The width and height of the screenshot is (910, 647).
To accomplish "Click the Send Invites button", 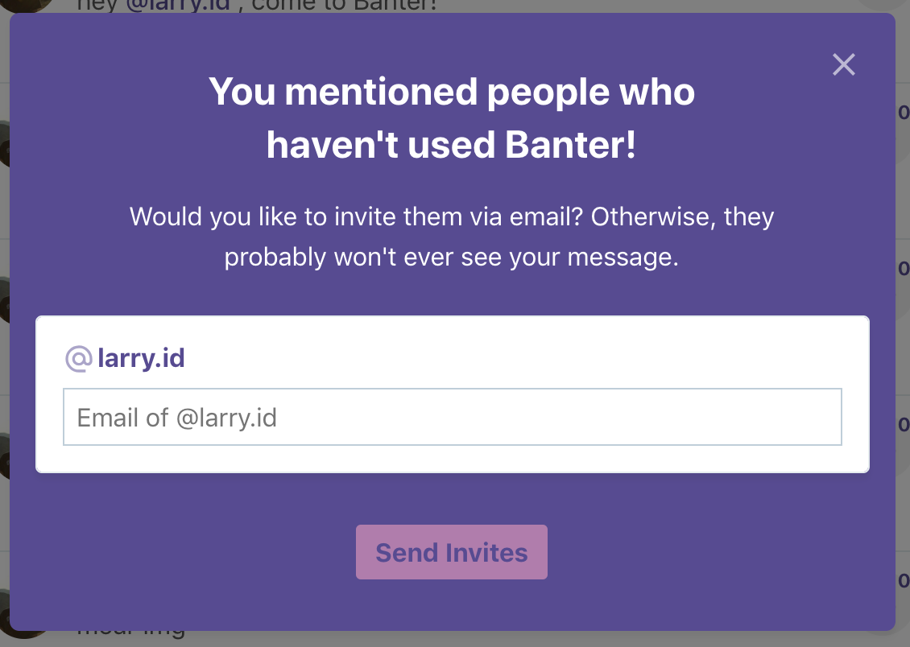I will [x=452, y=552].
